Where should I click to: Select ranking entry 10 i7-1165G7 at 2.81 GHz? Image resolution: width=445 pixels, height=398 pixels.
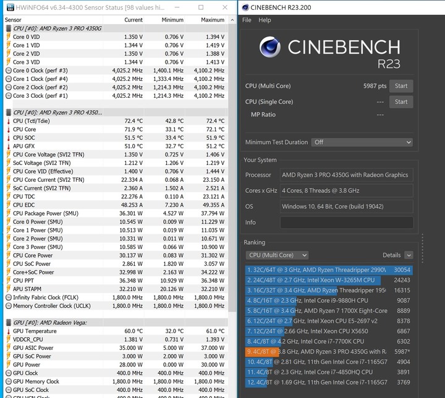[x=329, y=362]
